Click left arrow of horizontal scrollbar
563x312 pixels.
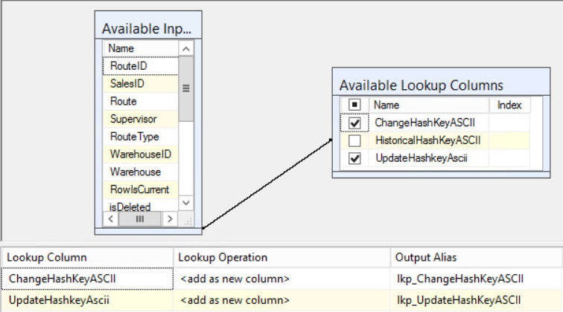click(112, 219)
